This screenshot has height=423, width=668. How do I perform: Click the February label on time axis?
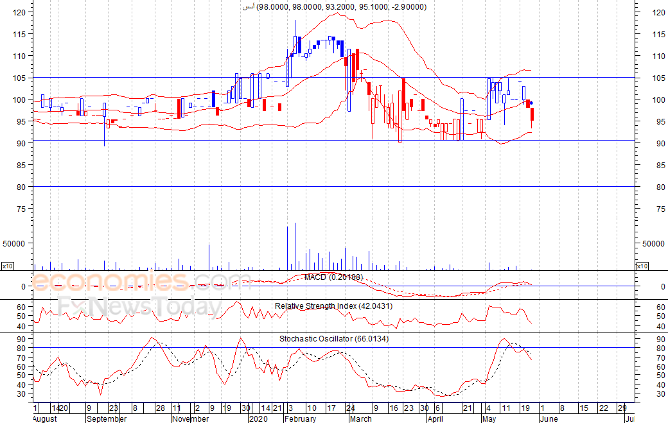pos(300,419)
